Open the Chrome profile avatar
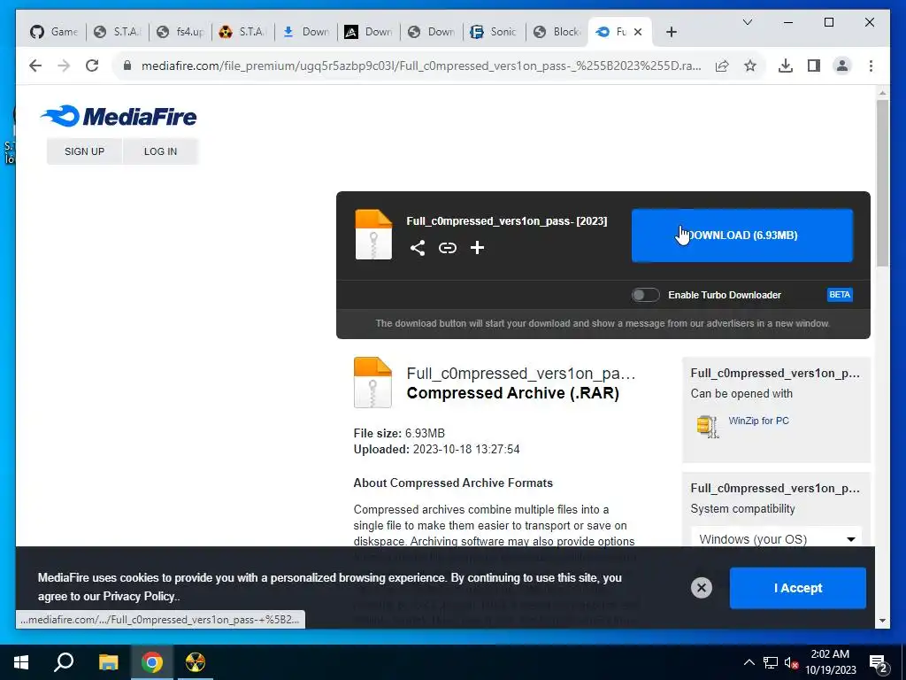The height and width of the screenshot is (680, 906). [842, 66]
